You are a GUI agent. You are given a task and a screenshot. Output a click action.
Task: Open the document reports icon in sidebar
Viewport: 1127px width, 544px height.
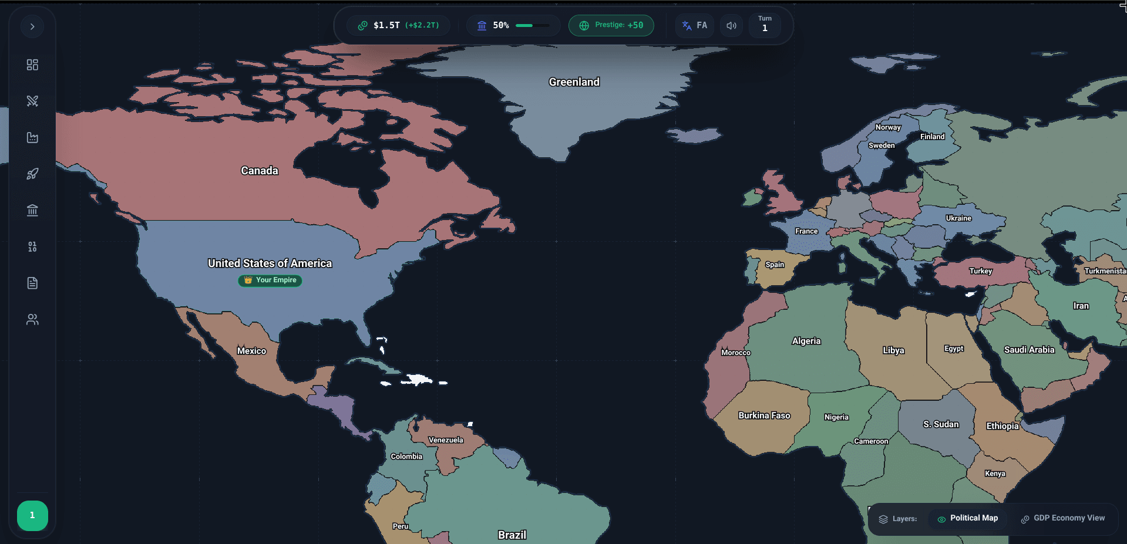(32, 283)
